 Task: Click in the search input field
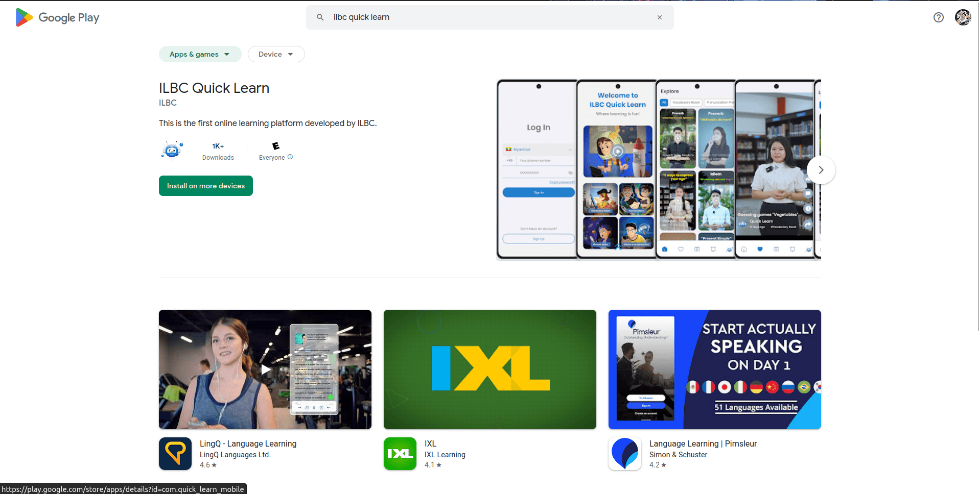(491, 17)
